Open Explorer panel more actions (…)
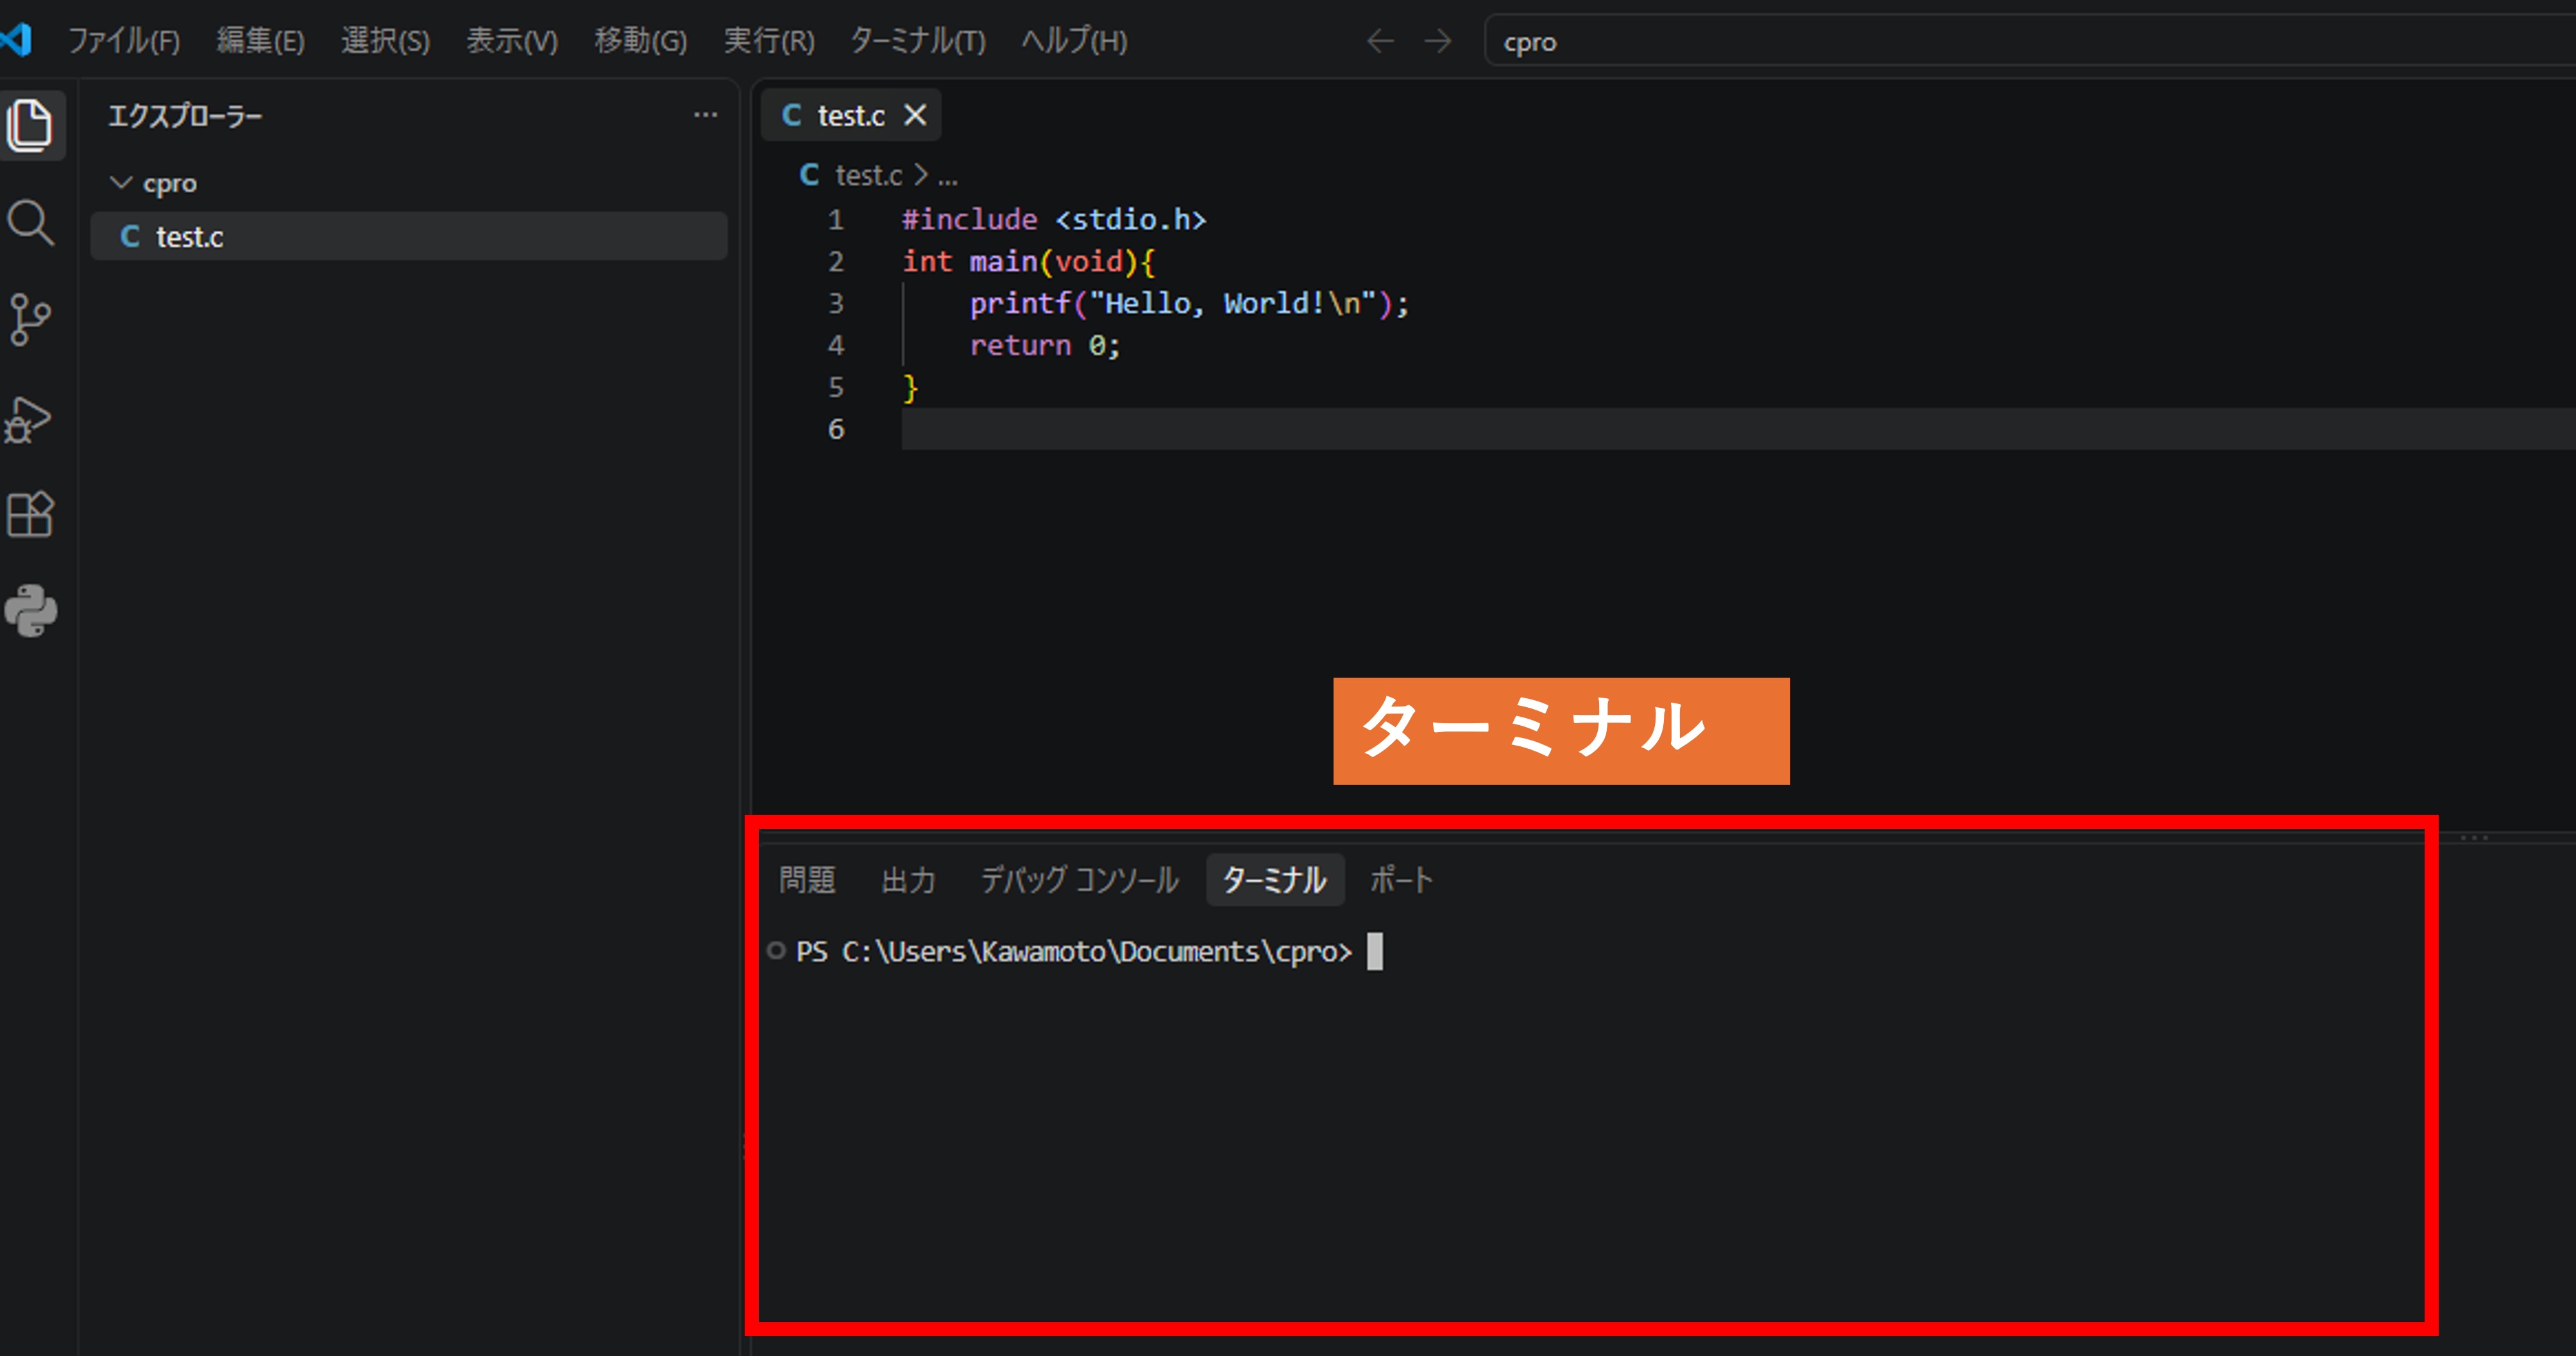The width and height of the screenshot is (2576, 1356). [705, 115]
